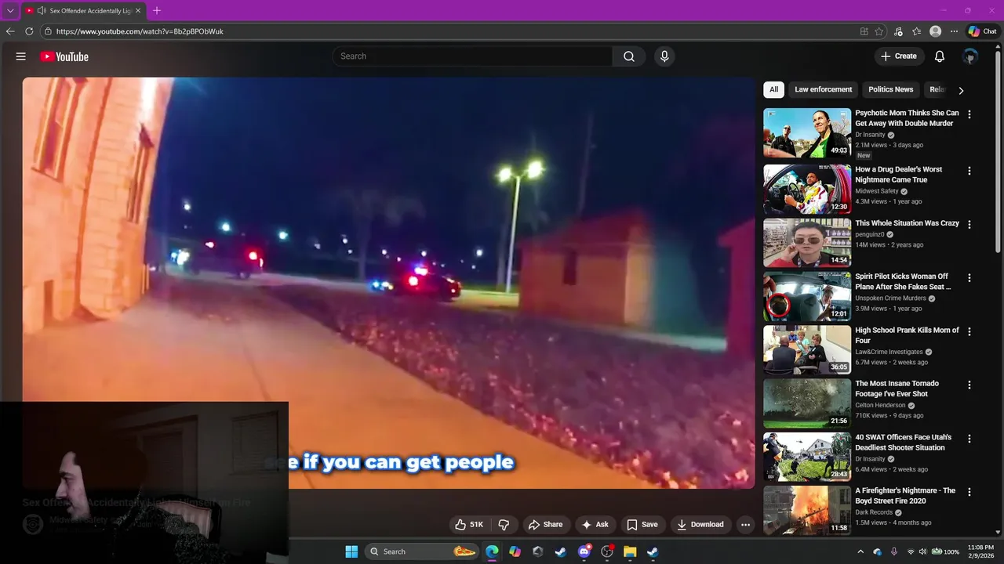Image resolution: width=1004 pixels, height=564 pixels.
Task: Close the Sex Offender video tab
Action: pyautogui.click(x=139, y=11)
